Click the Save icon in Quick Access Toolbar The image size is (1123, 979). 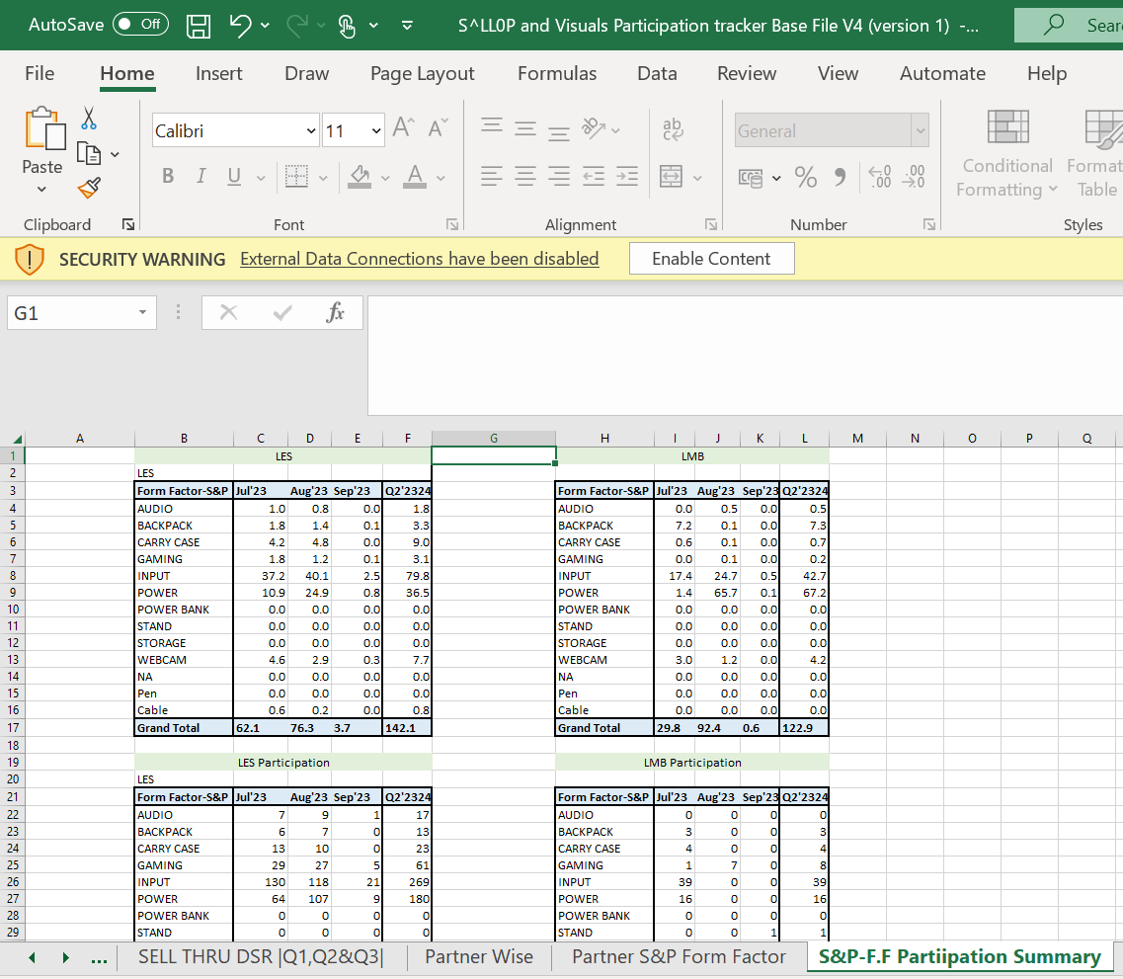198,26
